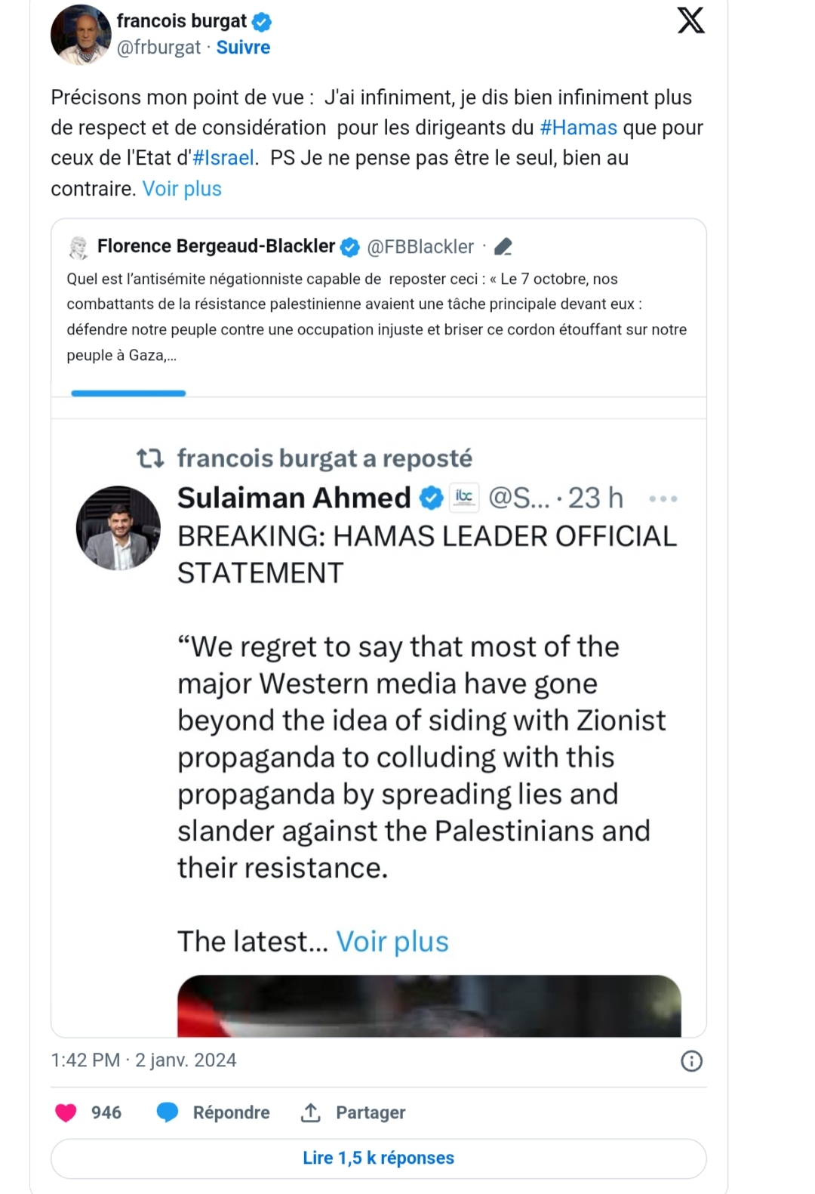Expand Sulaiman Ahmed post with Voir plus
815x1194 pixels.
coord(392,942)
